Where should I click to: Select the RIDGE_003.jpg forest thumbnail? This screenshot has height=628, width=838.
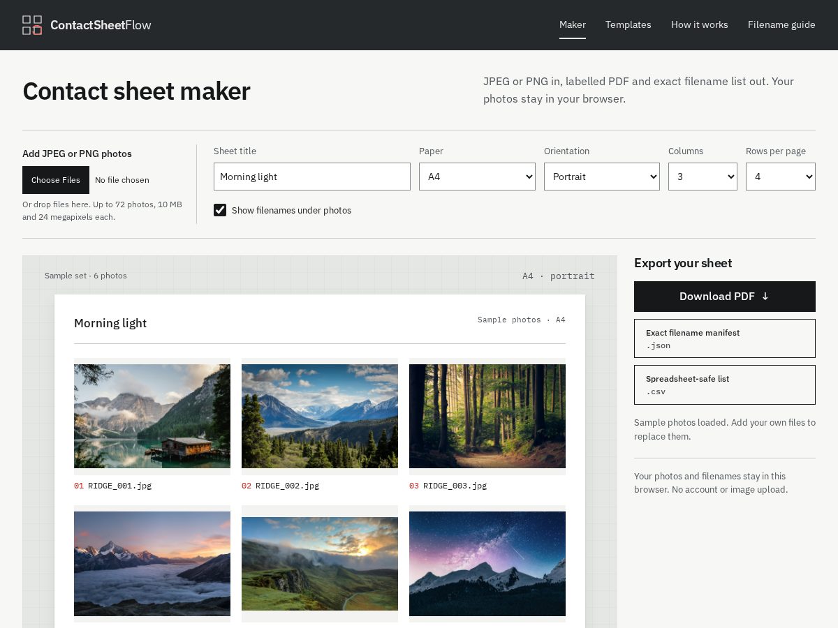487,416
